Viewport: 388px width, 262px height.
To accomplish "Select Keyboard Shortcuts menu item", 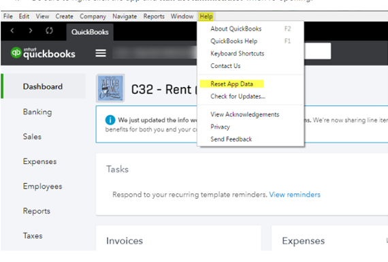I will click(x=238, y=54).
